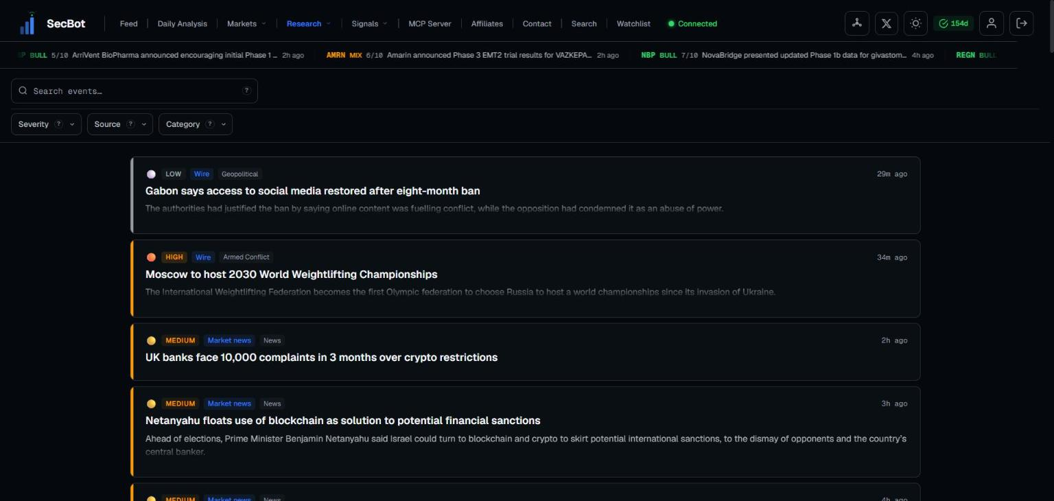Click the Category filter help icon
This screenshot has width=1054, height=501.
(x=210, y=124)
